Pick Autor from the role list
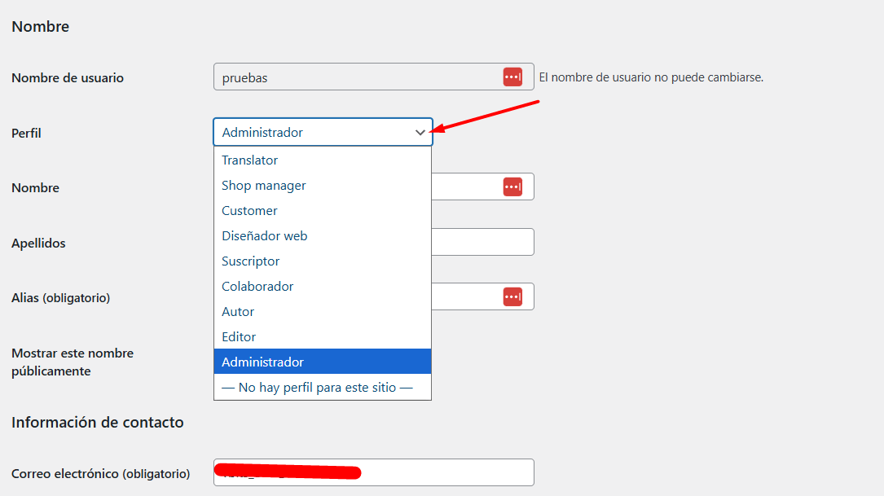This screenshot has width=884, height=496. click(238, 312)
